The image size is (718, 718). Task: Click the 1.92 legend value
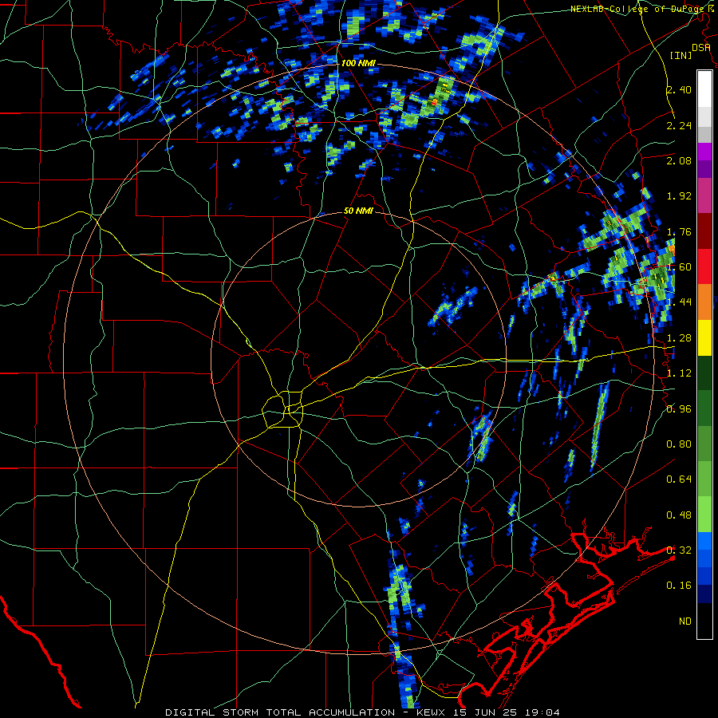click(679, 196)
